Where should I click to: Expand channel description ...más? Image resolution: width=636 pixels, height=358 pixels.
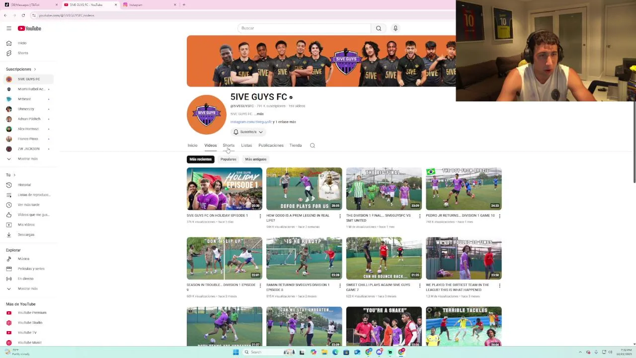259,114
